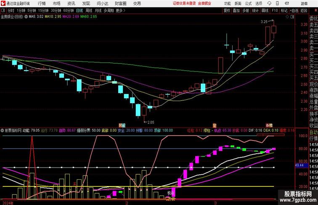This screenshot has height=205, width=318.
Task: Click the 股票指标网 indicator name
Action: pyautogui.click(x=13, y=130)
